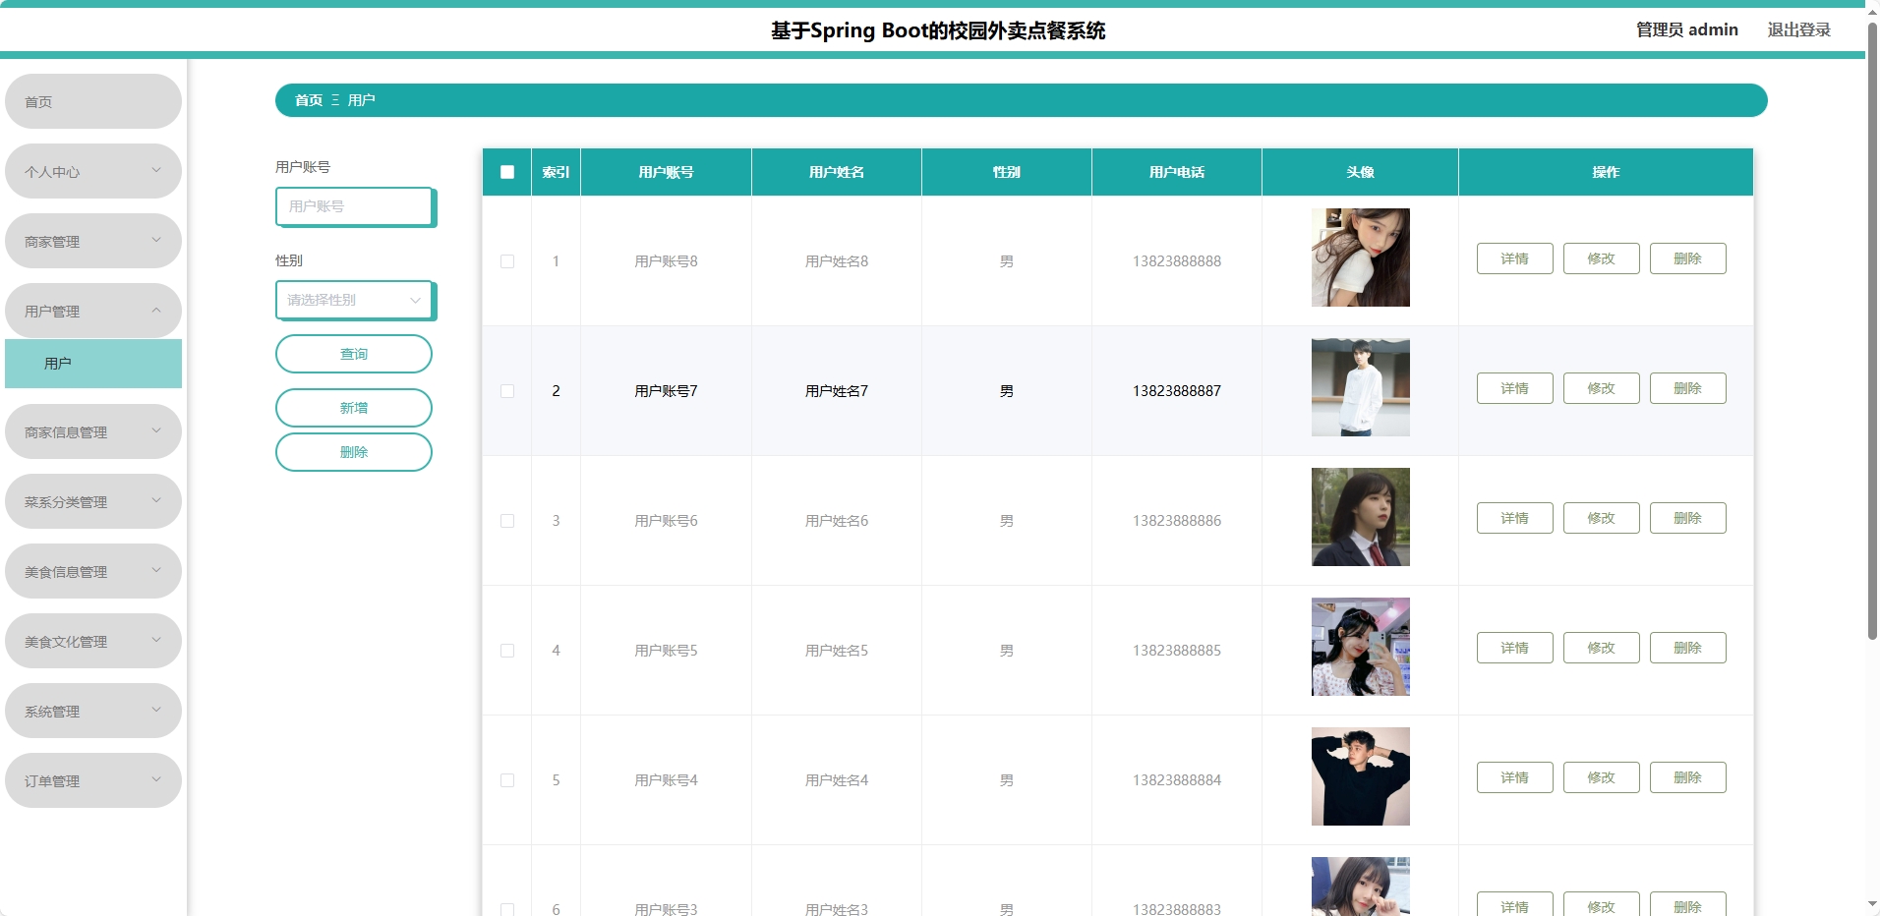The width and height of the screenshot is (1880, 916).
Task: Click the 用户账号 column header
Action: (666, 172)
